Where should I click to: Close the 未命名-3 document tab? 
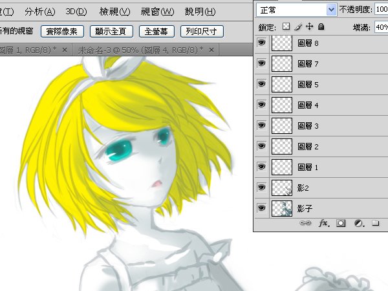pyautogui.click(x=211, y=50)
